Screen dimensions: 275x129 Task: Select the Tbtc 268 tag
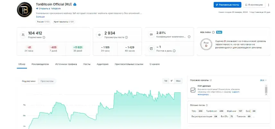point(197,111)
